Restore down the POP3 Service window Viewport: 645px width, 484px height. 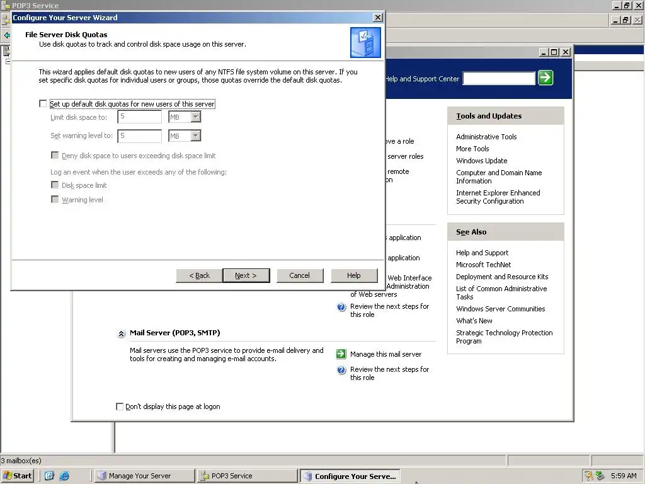[627, 5]
